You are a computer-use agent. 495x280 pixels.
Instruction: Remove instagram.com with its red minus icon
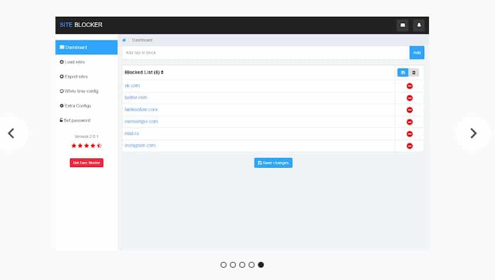409,146
